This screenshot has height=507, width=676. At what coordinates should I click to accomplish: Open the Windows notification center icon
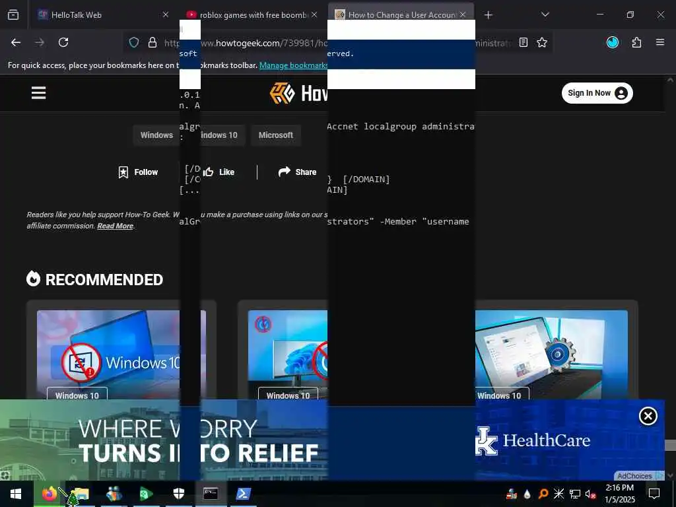coord(654,494)
